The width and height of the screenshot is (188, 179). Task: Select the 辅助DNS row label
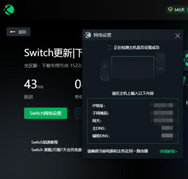point(101,136)
